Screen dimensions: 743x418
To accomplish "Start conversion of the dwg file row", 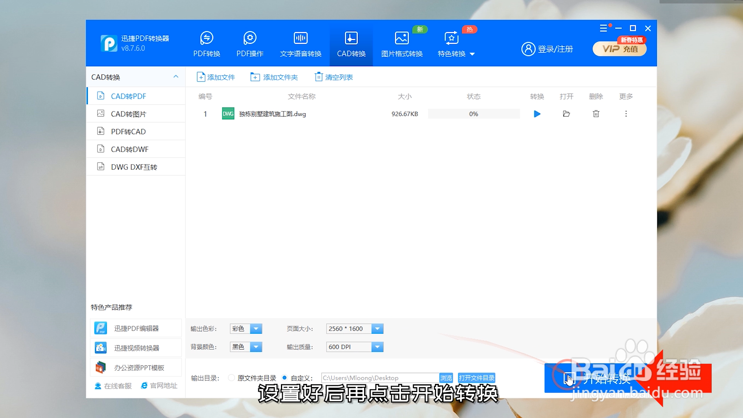I will coord(537,114).
